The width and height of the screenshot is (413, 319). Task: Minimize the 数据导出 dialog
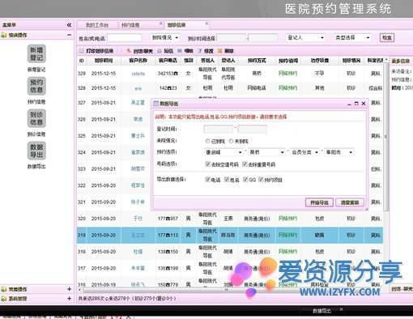[x=349, y=104]
